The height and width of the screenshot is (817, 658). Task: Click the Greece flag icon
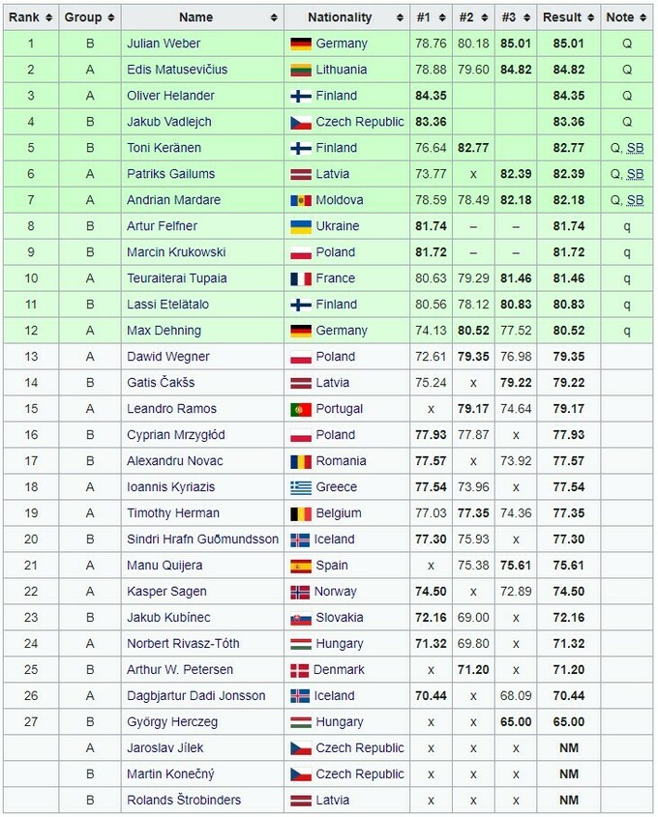300,488
